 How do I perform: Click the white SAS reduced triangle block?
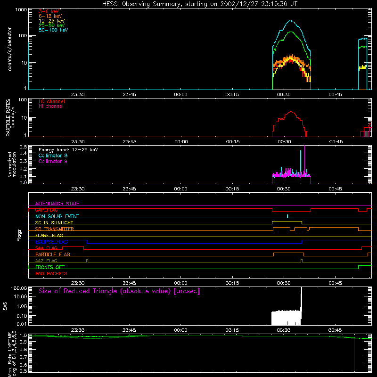coord(286,318)
